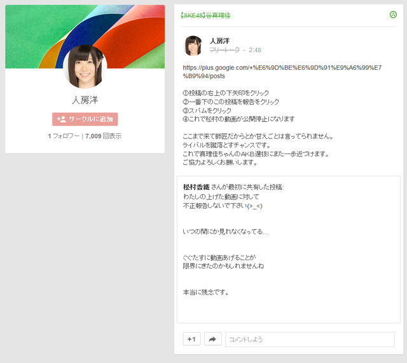Click the line ここまで来て師匠だからとか甘えごとは言ってられません。
Viewport: 407px width, 363px height.
[x=258, y=136]
